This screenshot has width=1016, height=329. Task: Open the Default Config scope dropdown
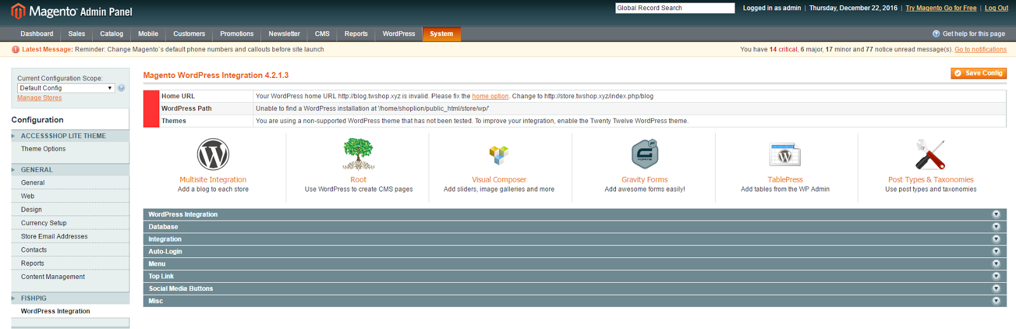point(65,88)
